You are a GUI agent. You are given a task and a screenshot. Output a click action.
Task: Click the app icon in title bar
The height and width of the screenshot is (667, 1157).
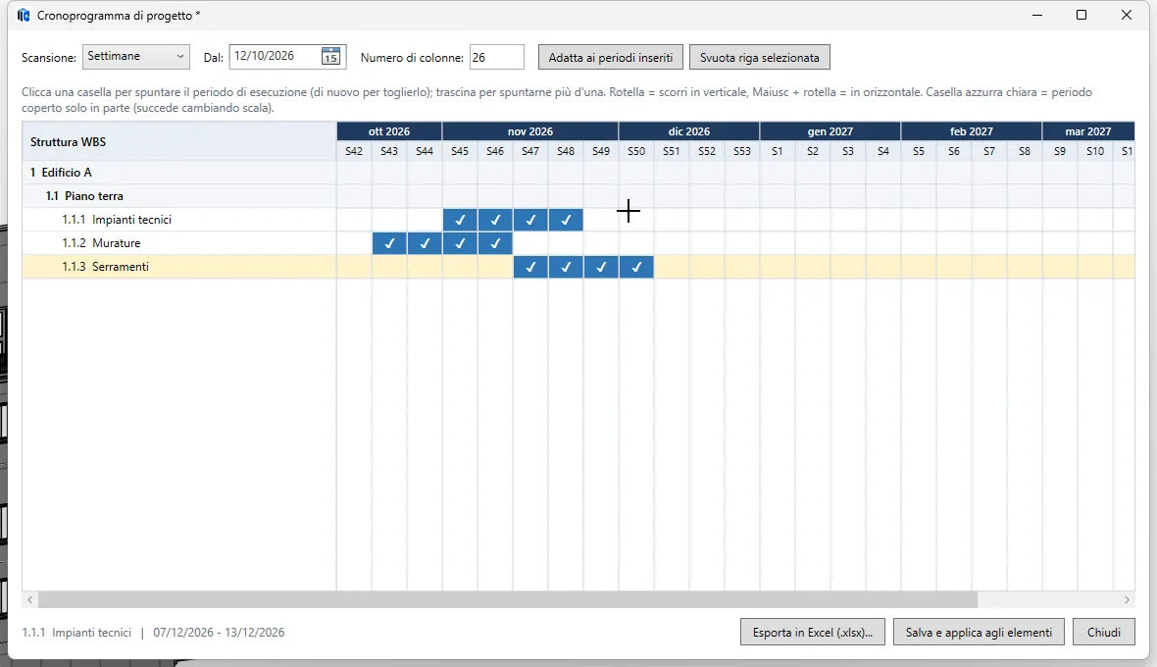coord(24,15)
